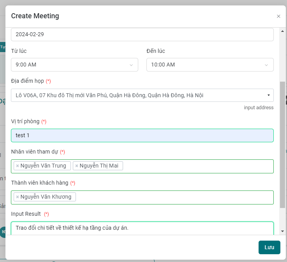Click the 9:00 AM time value

coord(26,65)
